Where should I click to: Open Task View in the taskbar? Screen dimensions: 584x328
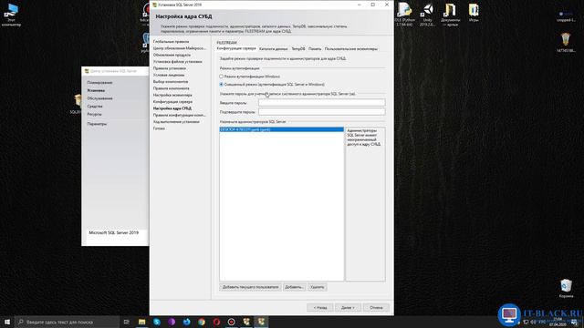tap(126, 322)
